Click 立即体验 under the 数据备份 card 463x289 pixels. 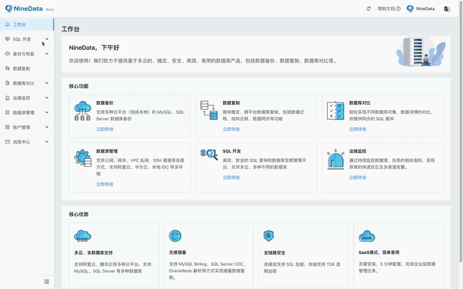(105, 129)
